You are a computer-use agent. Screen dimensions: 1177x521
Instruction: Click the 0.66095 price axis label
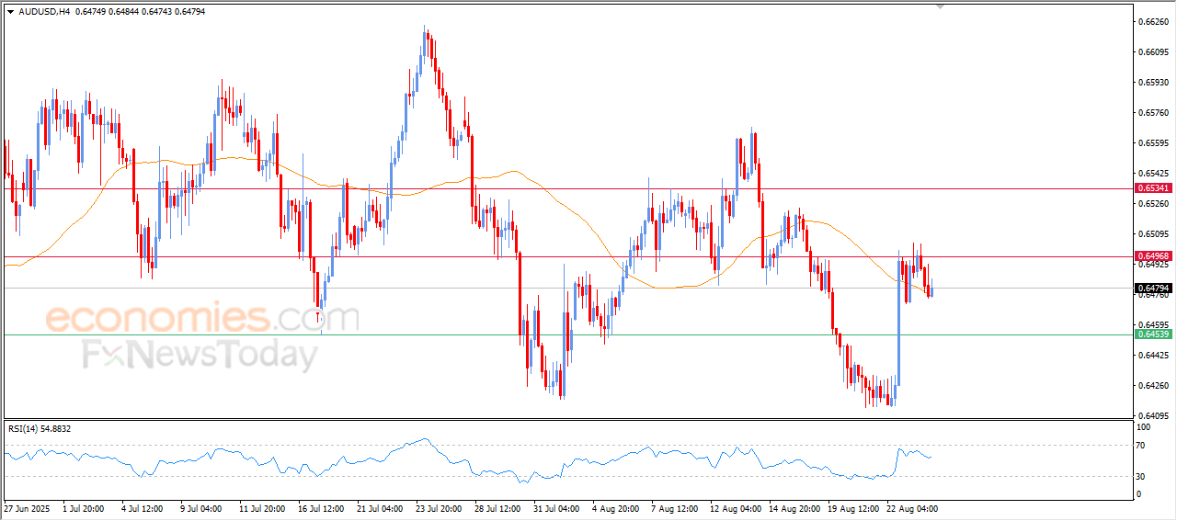[1154, 52]
